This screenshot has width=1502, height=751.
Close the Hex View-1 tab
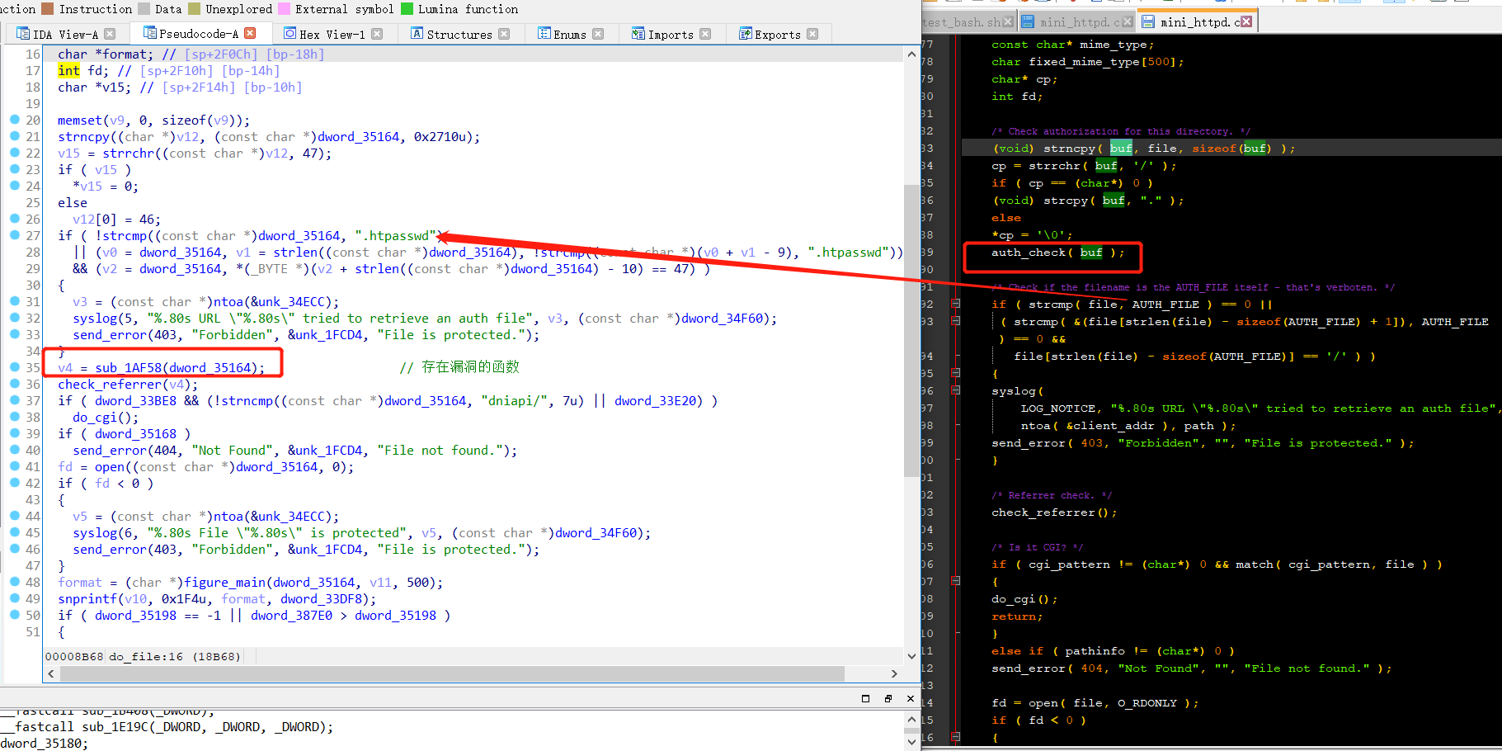click(377, 34)
